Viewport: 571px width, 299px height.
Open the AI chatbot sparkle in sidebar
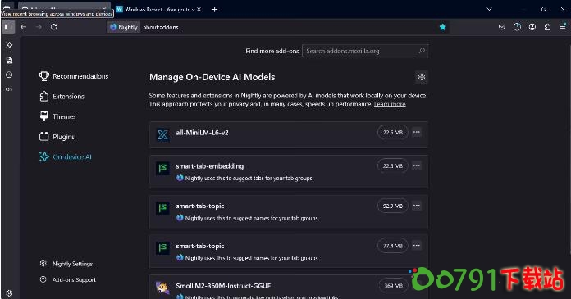[9, 45]
